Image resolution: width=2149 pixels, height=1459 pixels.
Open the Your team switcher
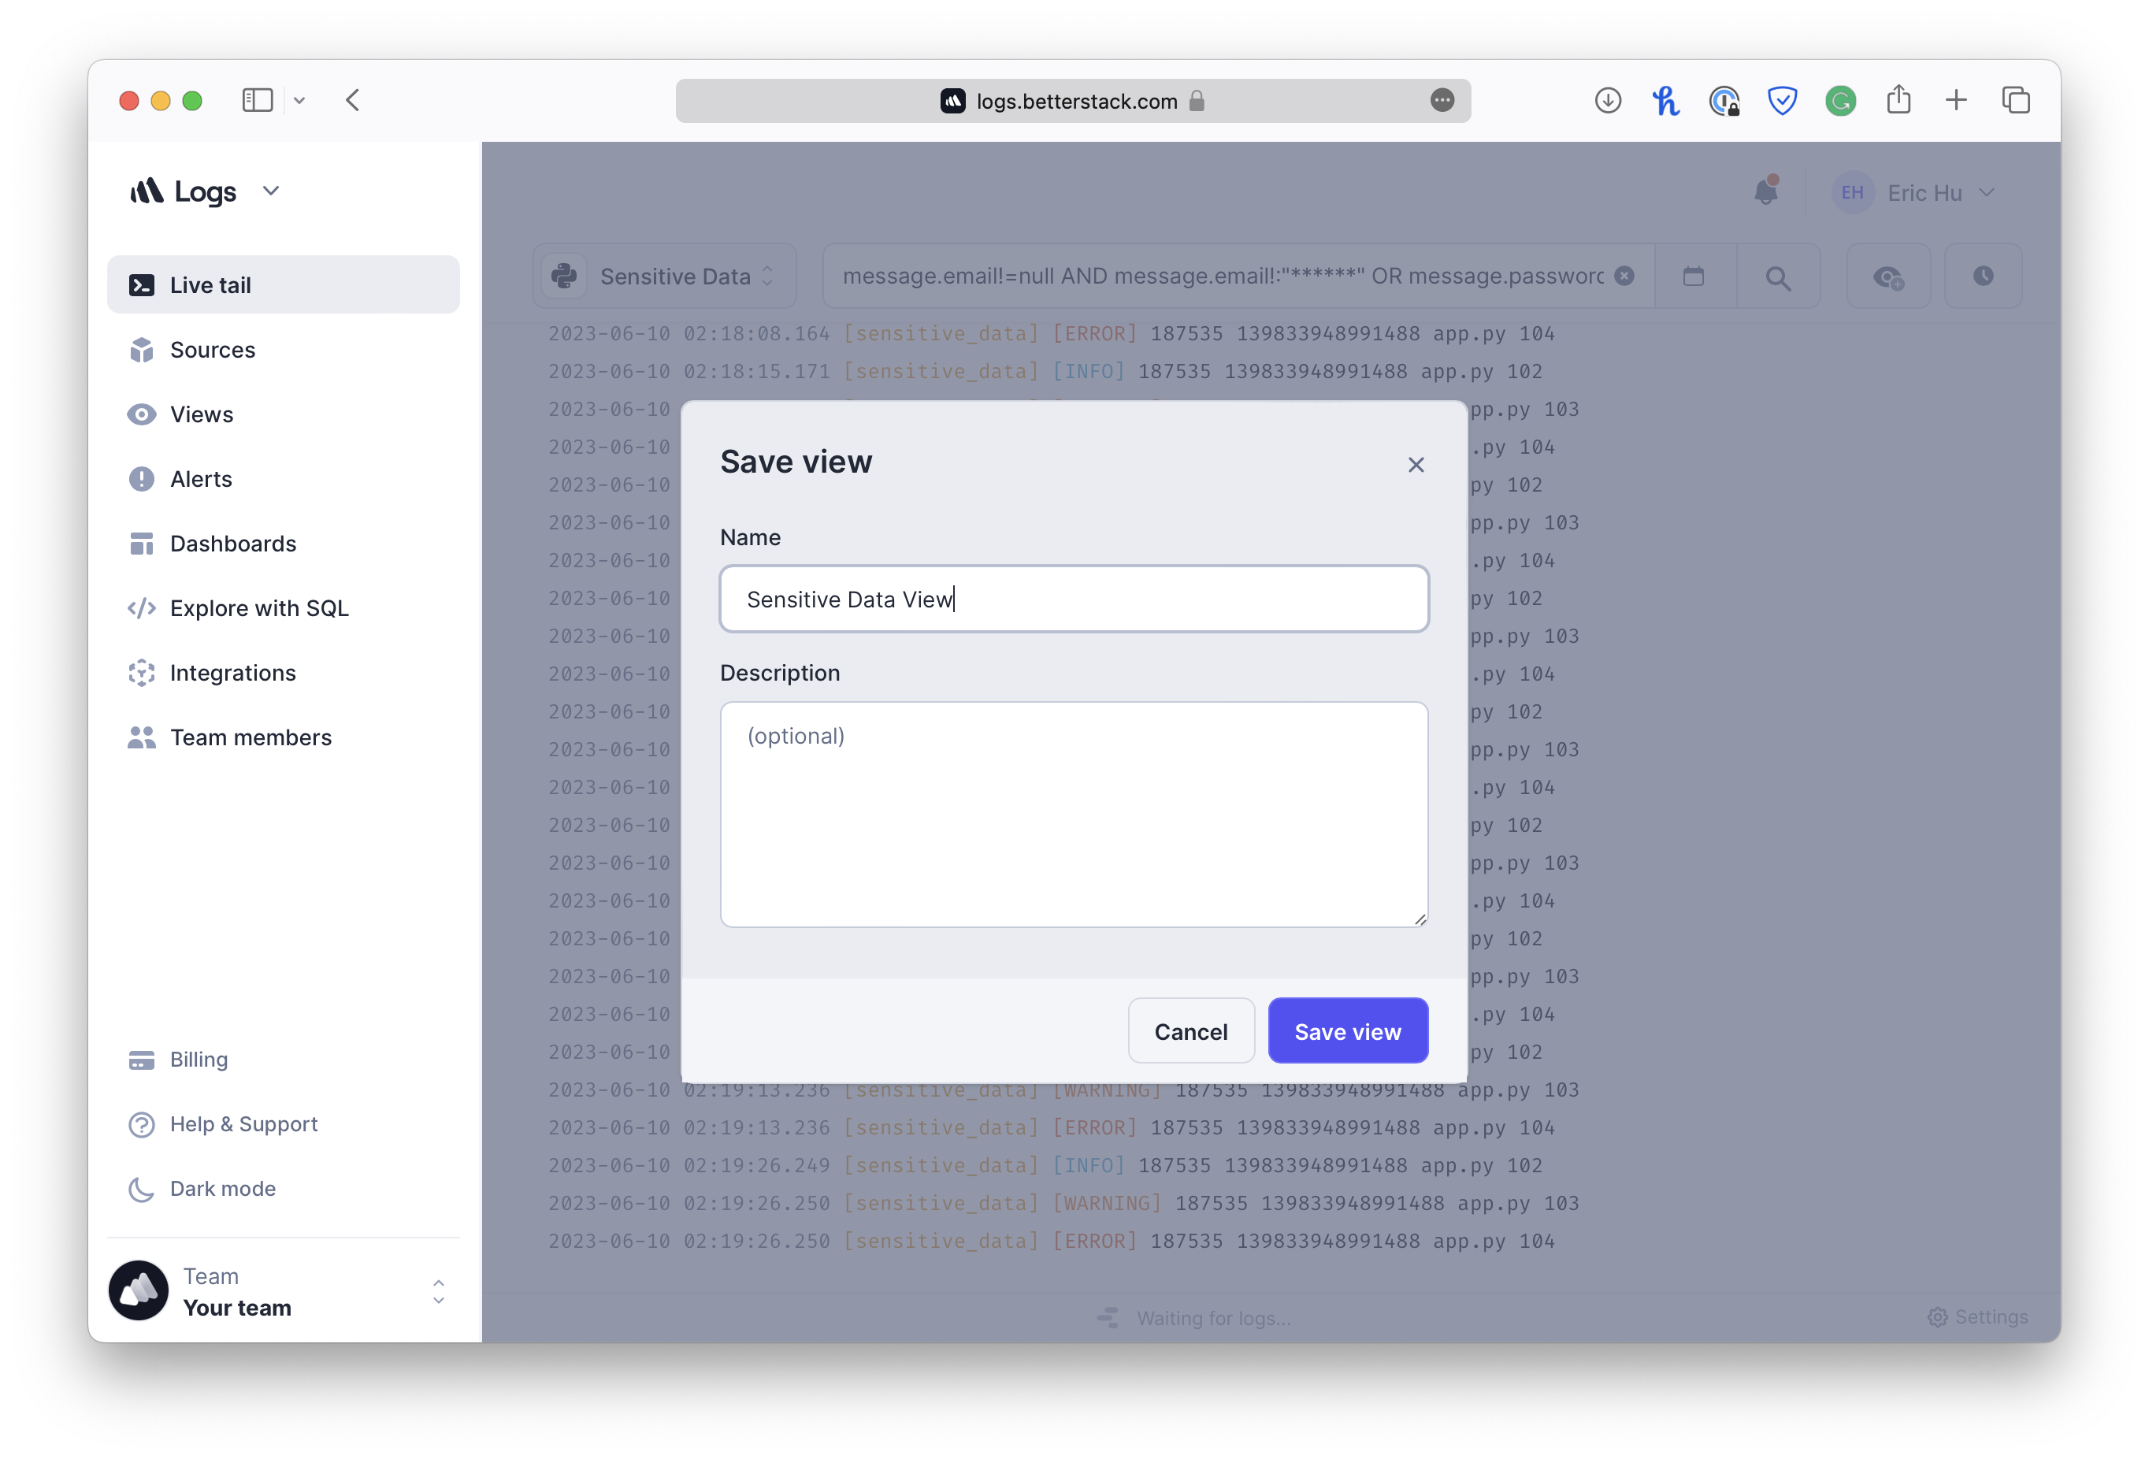[x=283, y=1292]
